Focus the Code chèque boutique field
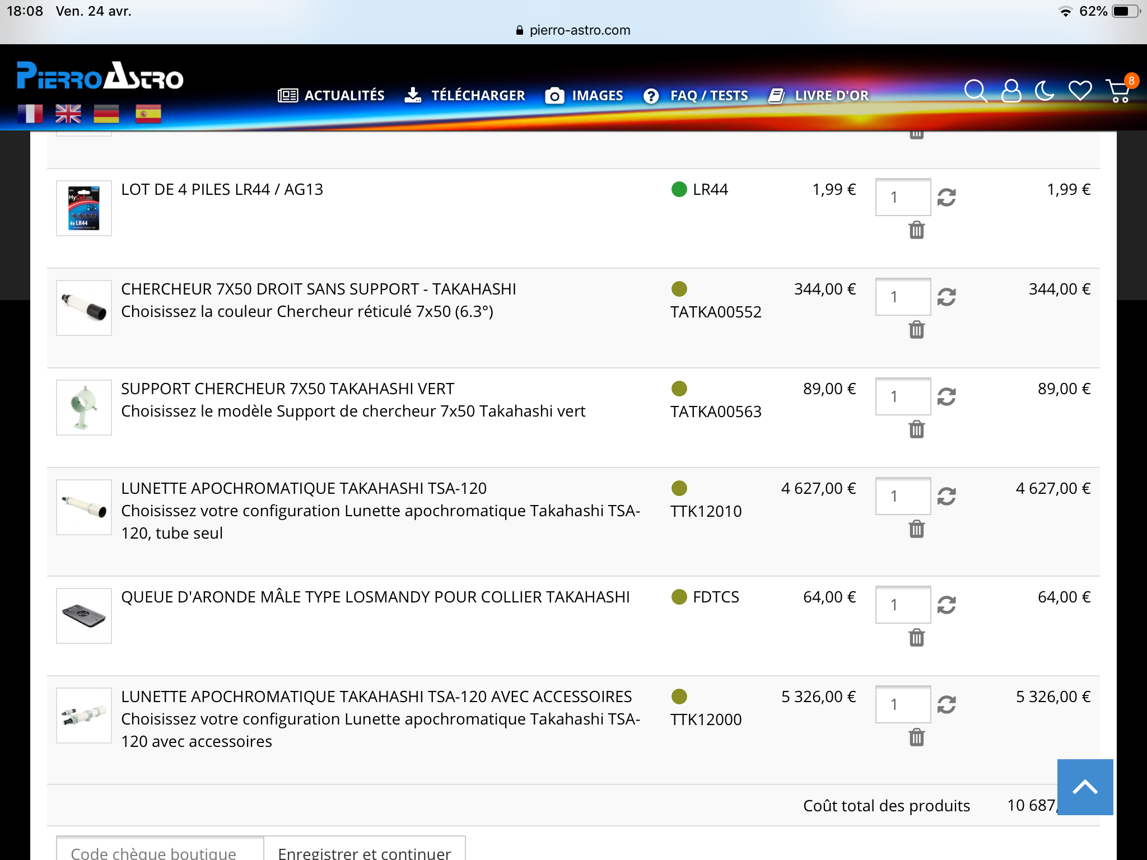Viewport: 1147px width, 860px height. [160, 851]
